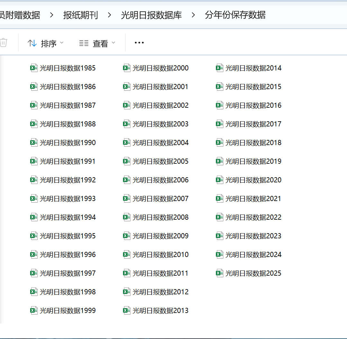Select file name 光明日报数据1999
The height and width of the screenshot is (339, 347).
pos(68,311)
